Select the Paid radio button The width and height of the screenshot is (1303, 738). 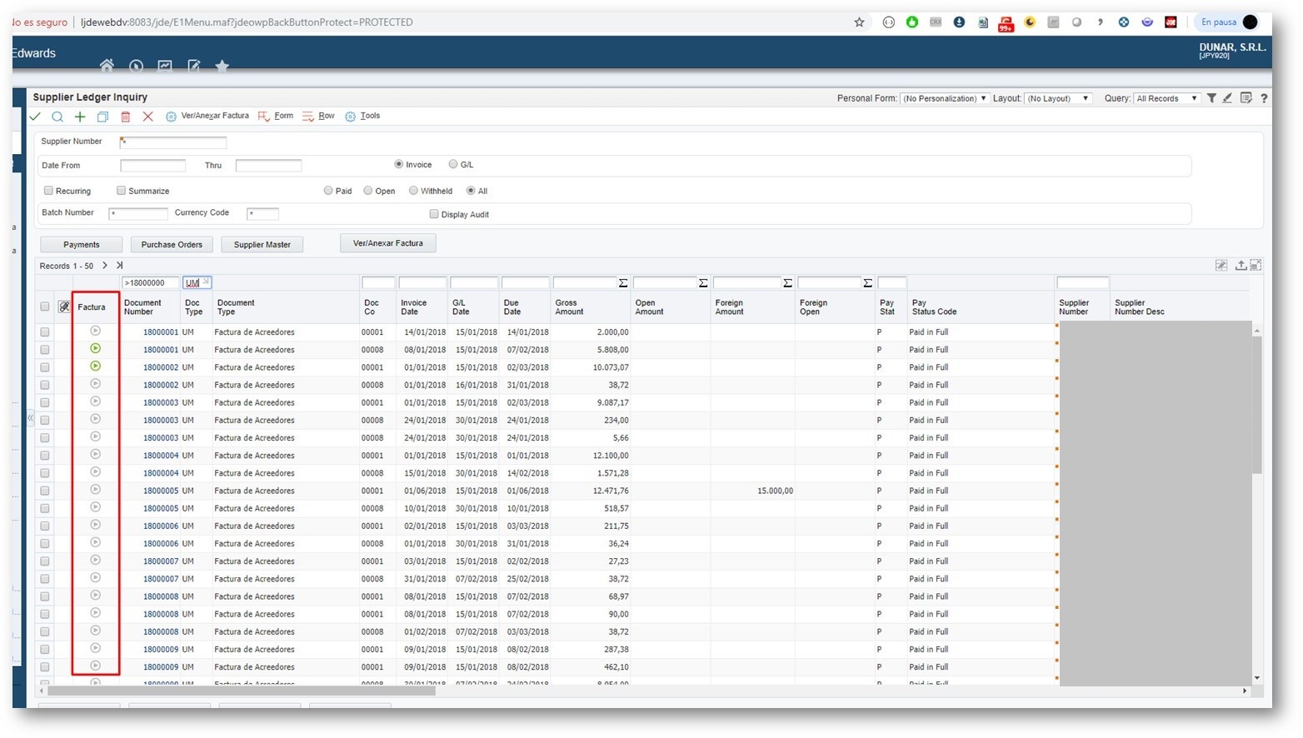328,190
